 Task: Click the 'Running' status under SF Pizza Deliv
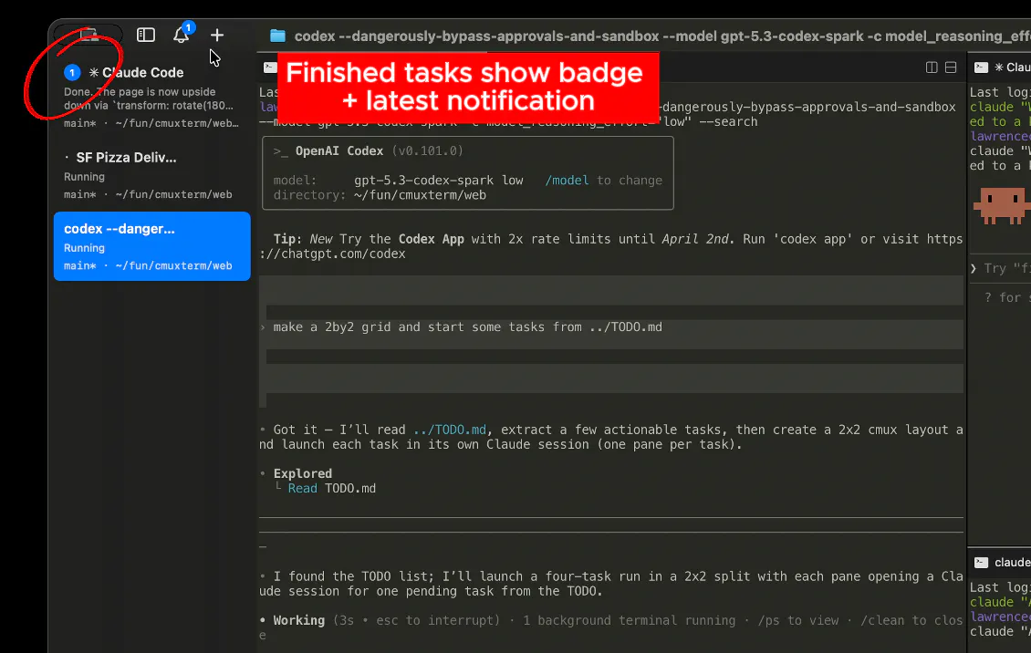(x=84, y=177)
